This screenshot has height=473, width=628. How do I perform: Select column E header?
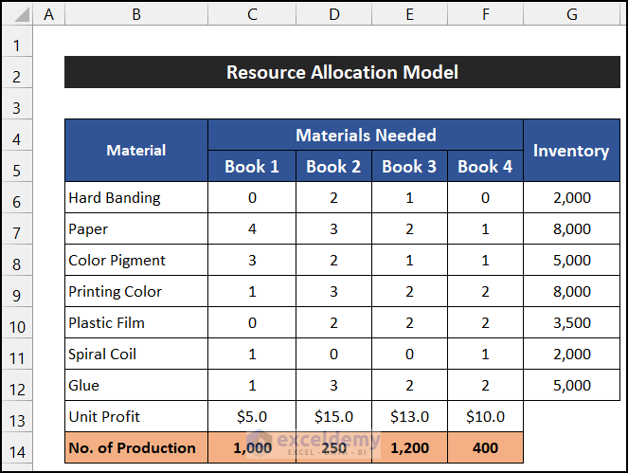point(410,14)
